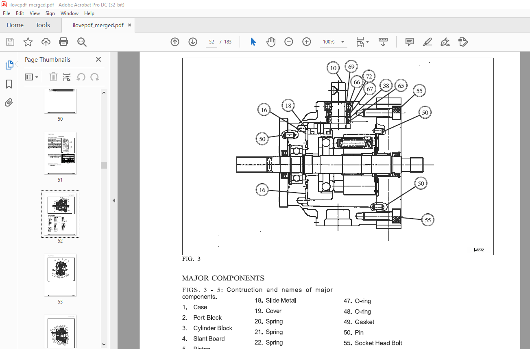Select the highlight text pen tool
The image size is (530, 349).
[427, 42]
